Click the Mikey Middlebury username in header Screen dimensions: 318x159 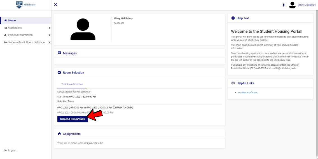(x=307, y=5)
